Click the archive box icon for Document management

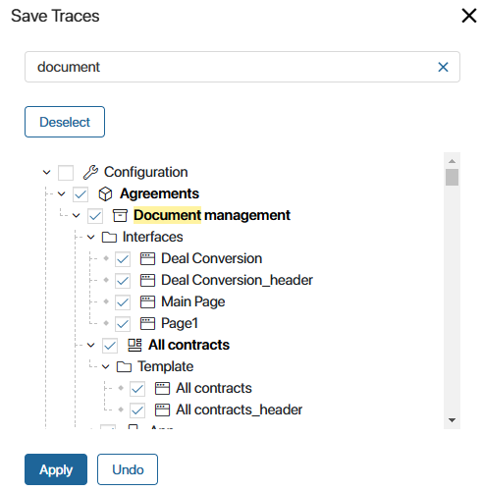point(120,215)
